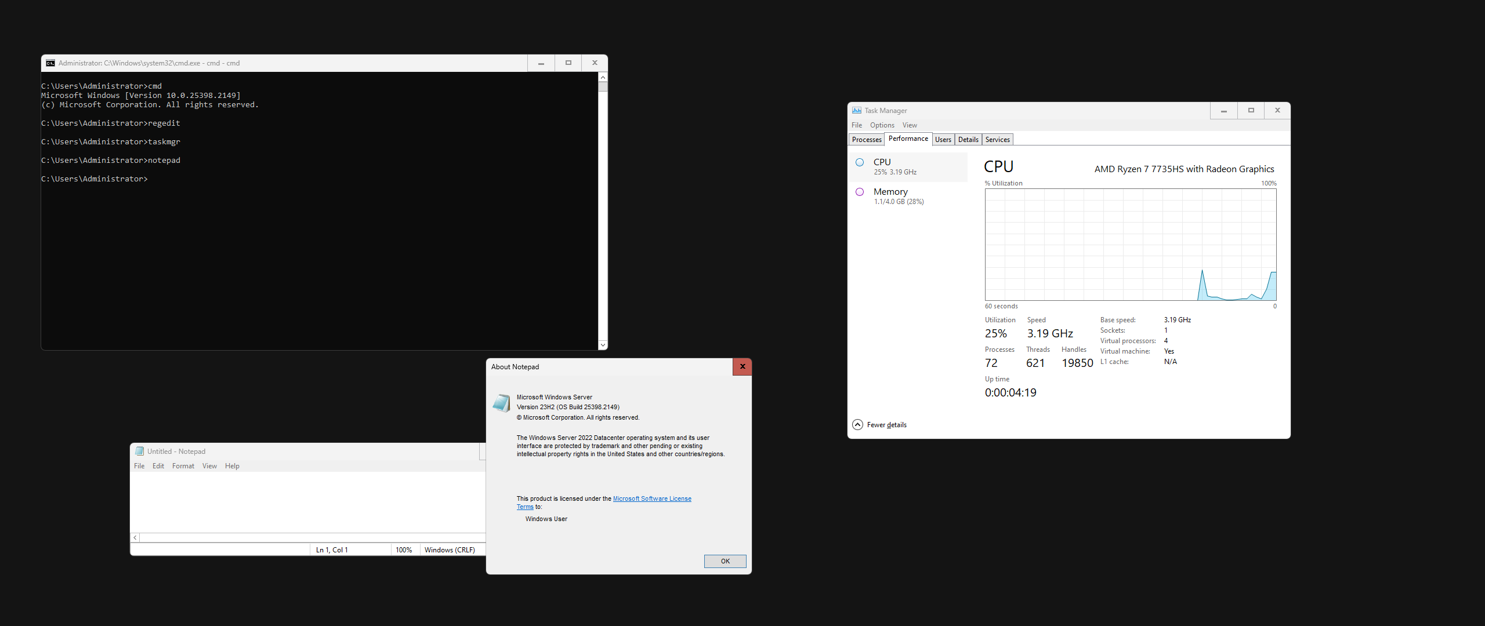Select the Memory circle indicator in sidebar
1485x626 pixels.
pyautogui.click(x=860, y=192)
